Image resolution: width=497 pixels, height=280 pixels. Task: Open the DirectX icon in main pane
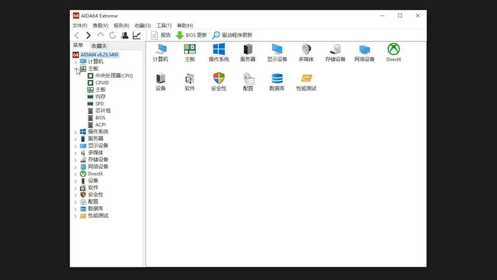[393, 52]
